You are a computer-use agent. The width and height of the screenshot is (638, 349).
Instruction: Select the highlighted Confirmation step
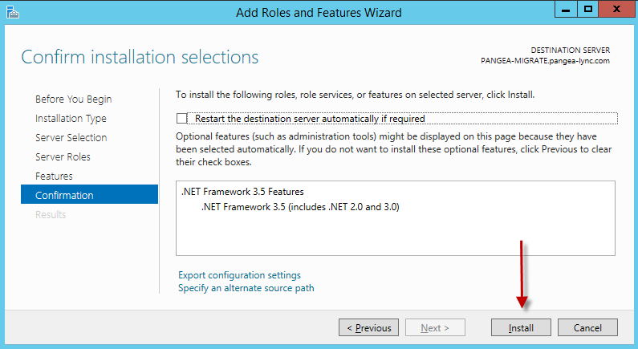(x=90, y=194)
